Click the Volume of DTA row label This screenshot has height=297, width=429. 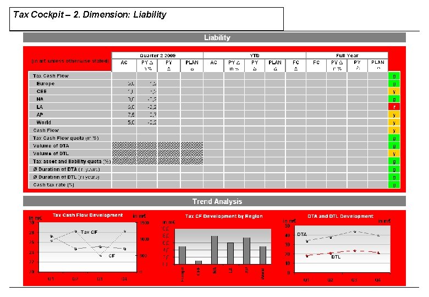pos(51,146)
